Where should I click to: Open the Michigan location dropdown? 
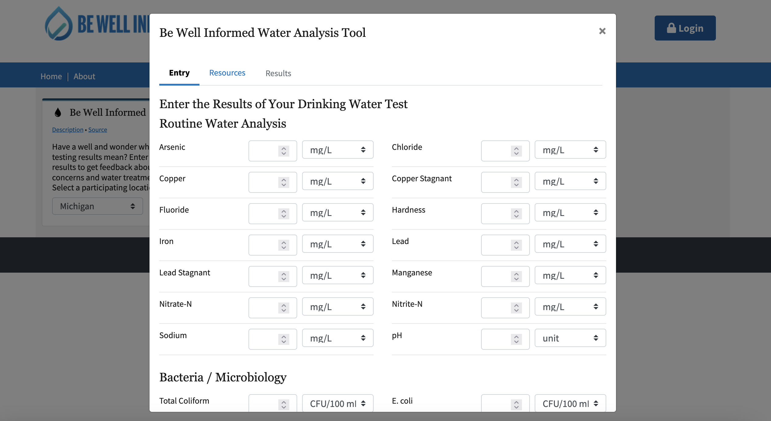[97, 206]
